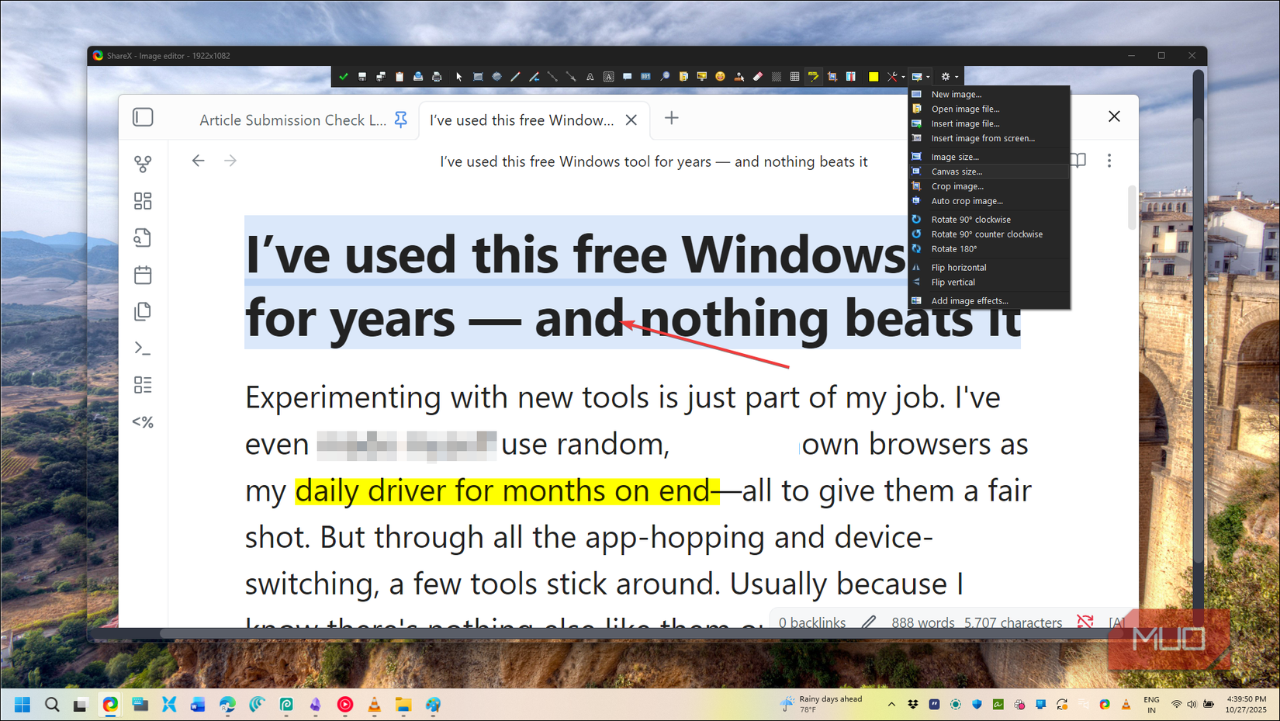The width and height of the screenshot is (1280, 721).
Task: Print the image from the editor toolbar
Action: coord(437,76)
